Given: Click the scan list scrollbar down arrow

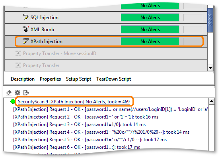Looking at the screenshot, I should click(x=210, y=68).
